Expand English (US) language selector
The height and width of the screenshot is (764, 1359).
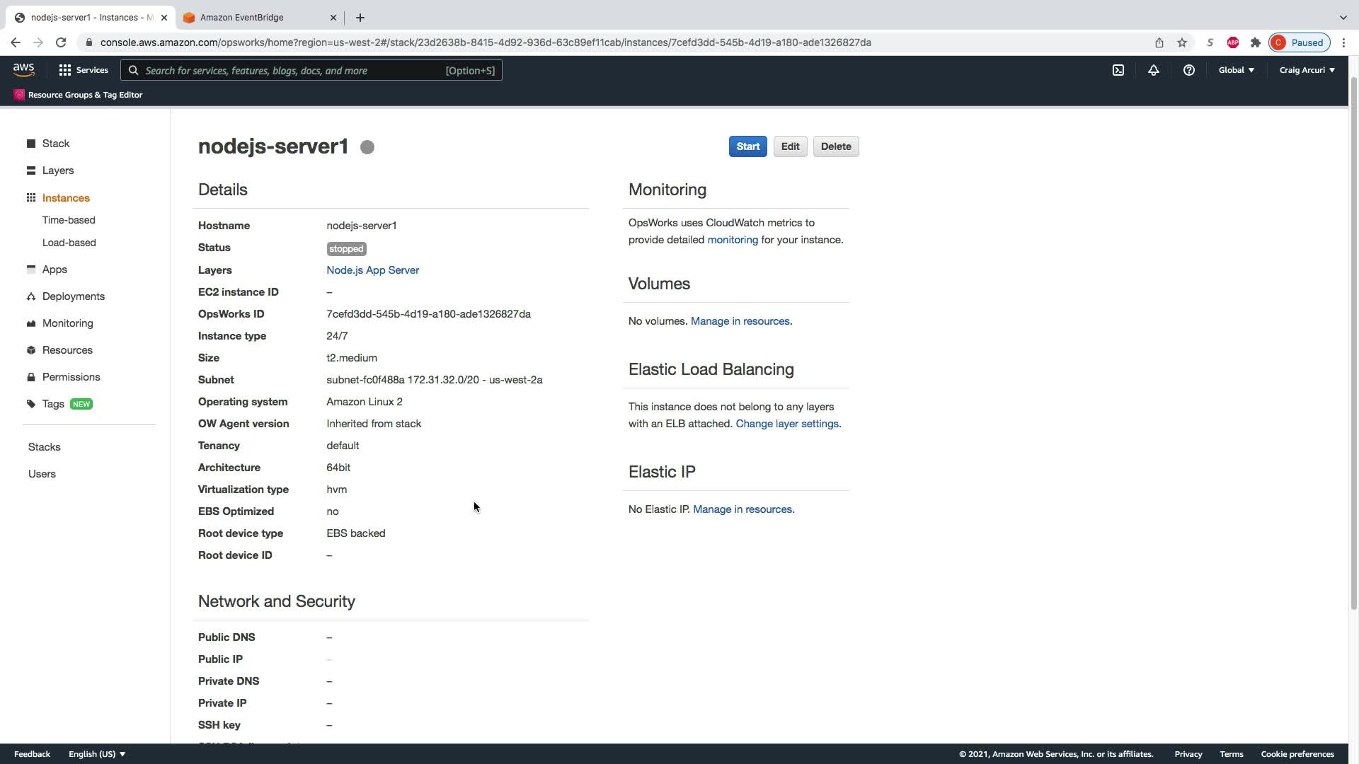(x=97, y=754)
